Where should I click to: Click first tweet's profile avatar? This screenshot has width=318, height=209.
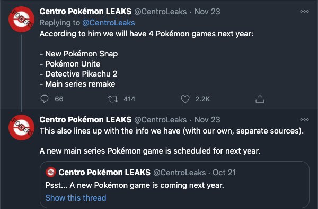point(21,20)
